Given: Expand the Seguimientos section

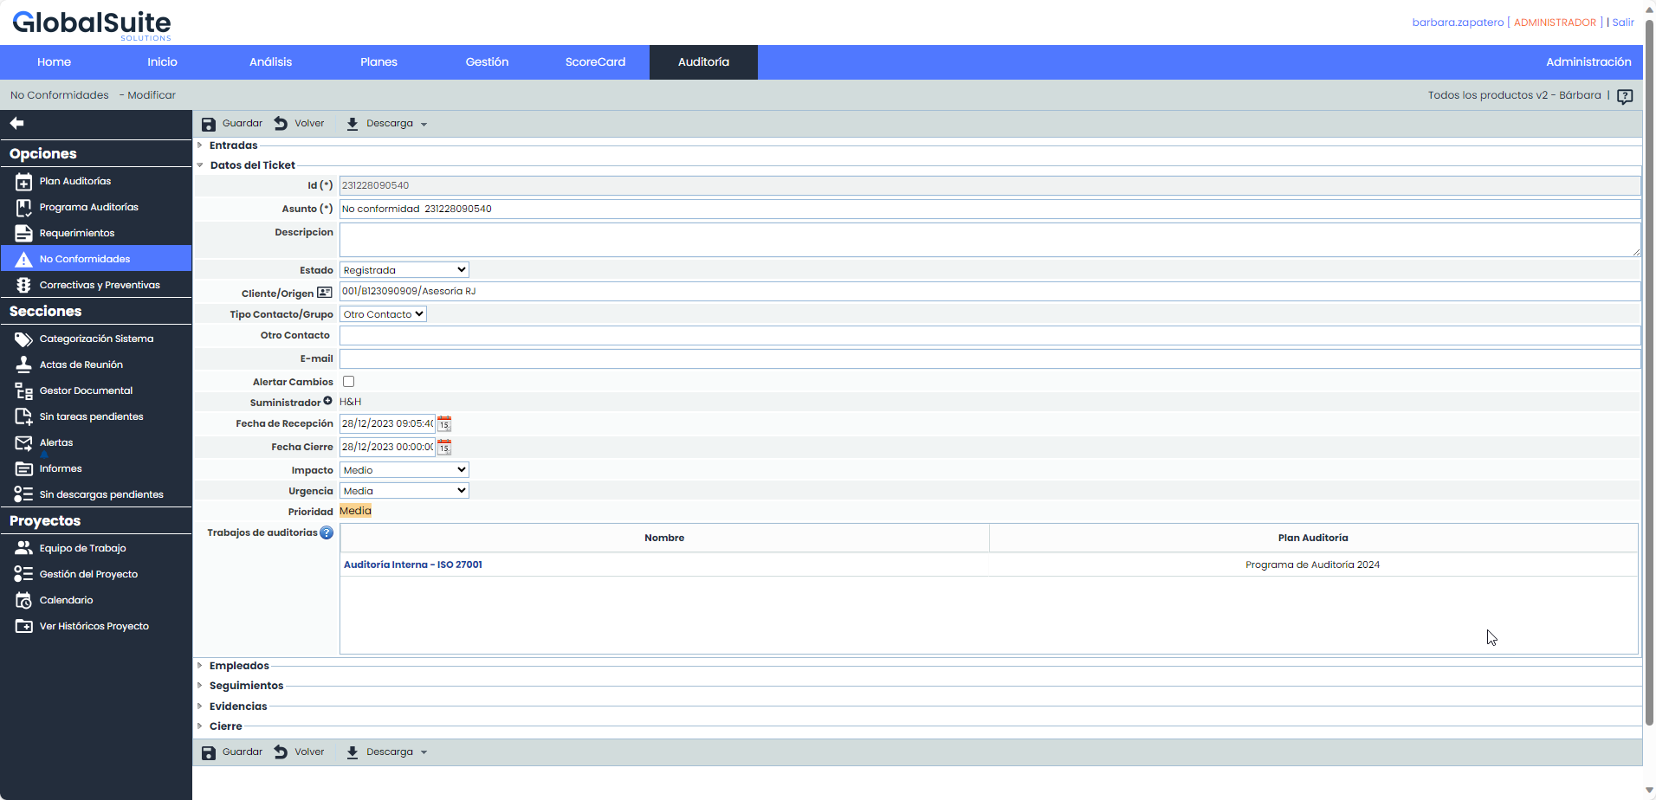Looking at the screenshot, I should tap(246, 686).
